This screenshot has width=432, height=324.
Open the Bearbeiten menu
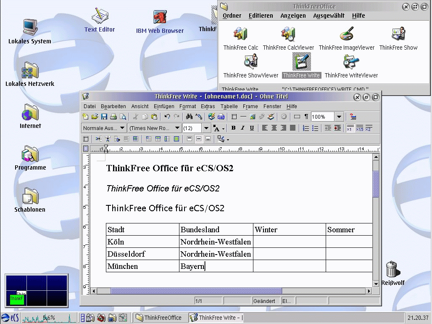[x=113, y=106]
